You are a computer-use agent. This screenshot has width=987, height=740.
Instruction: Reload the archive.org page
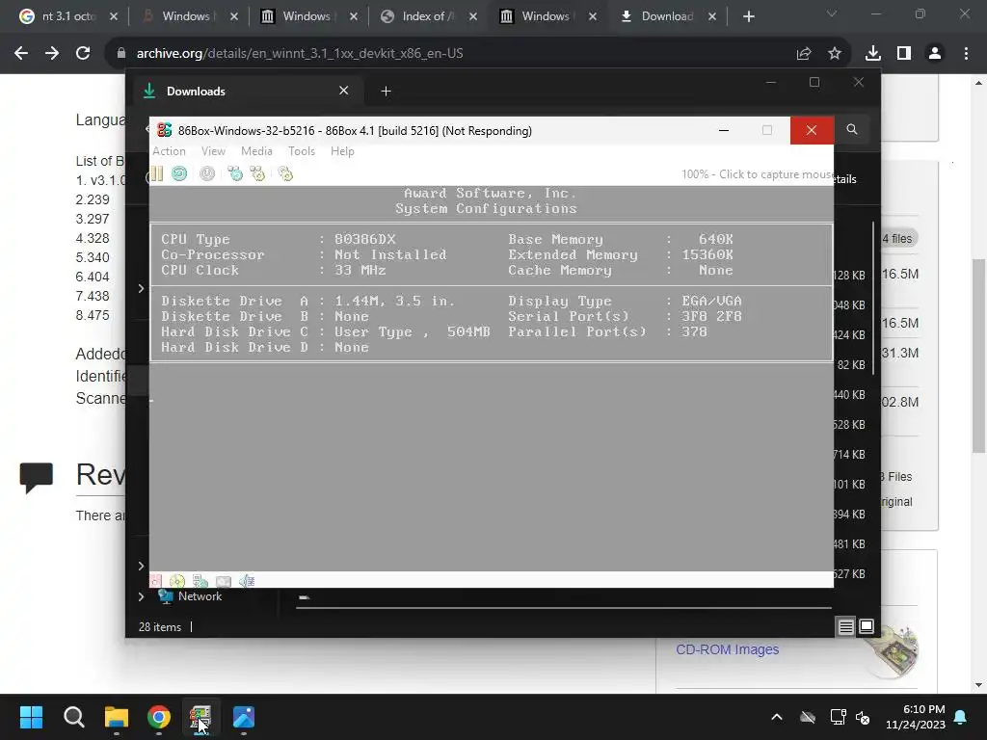click(83, 54)
